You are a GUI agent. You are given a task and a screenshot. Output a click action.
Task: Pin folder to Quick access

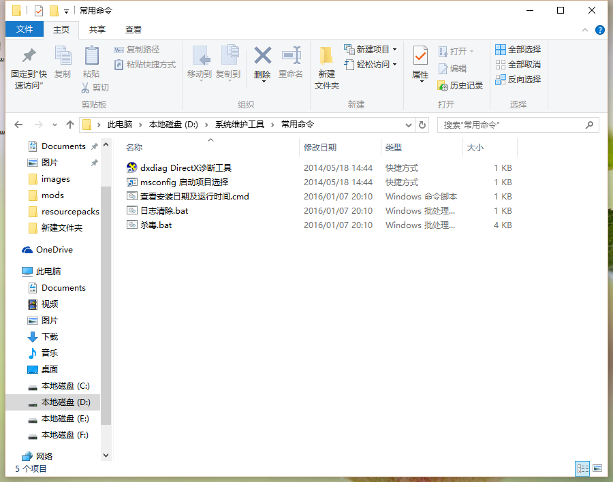click(x=29, y=67)
